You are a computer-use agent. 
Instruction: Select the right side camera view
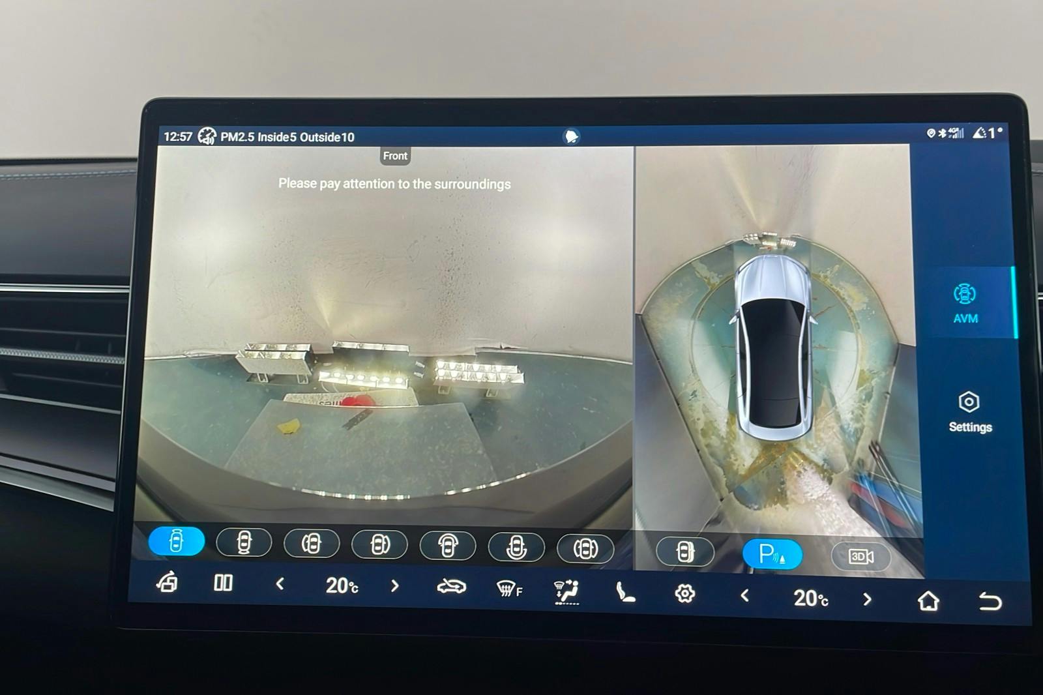point(379,544)
